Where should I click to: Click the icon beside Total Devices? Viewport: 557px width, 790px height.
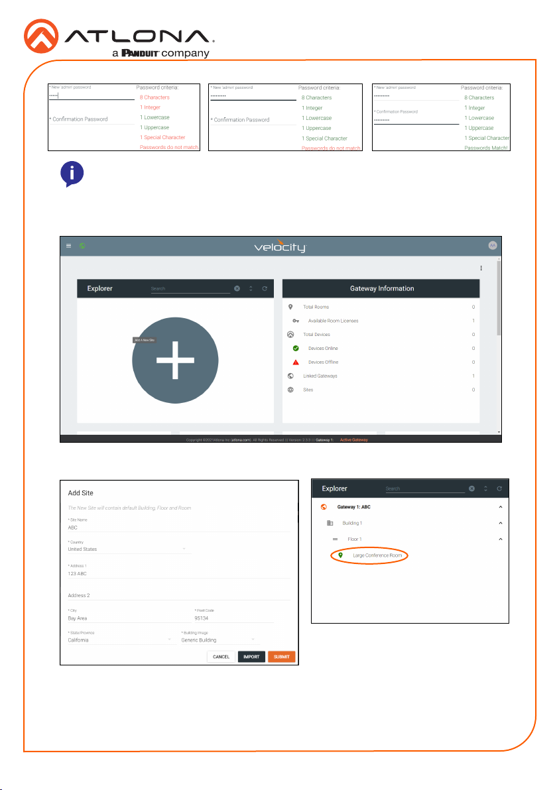pyautogui.click(x=290, y=335)
